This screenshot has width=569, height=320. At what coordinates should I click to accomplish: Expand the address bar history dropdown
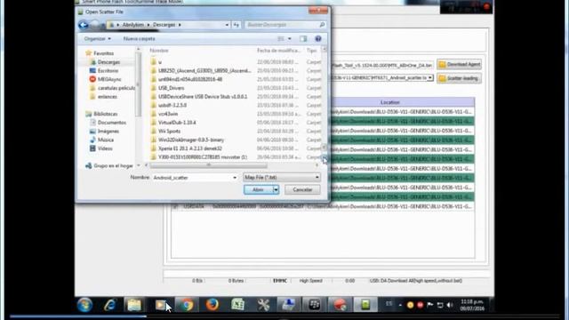coord(227,25)
